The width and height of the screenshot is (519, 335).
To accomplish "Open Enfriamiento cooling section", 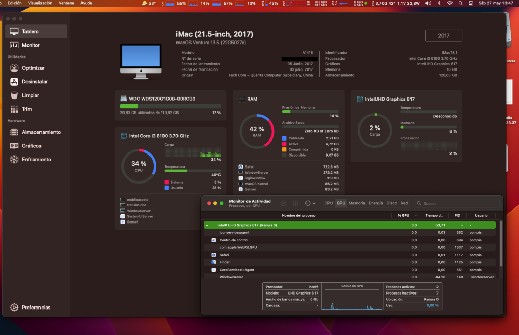I will pos(36,159).
